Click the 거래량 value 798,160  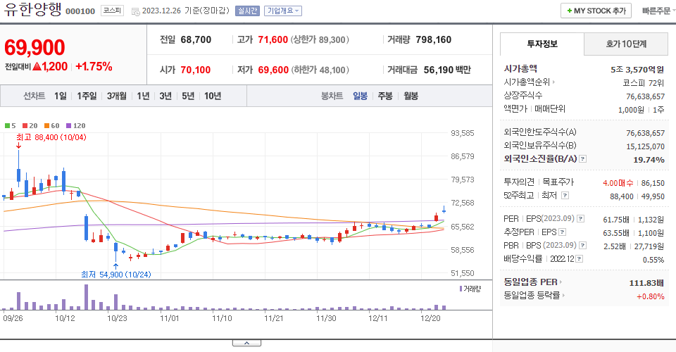click(433, 39)
